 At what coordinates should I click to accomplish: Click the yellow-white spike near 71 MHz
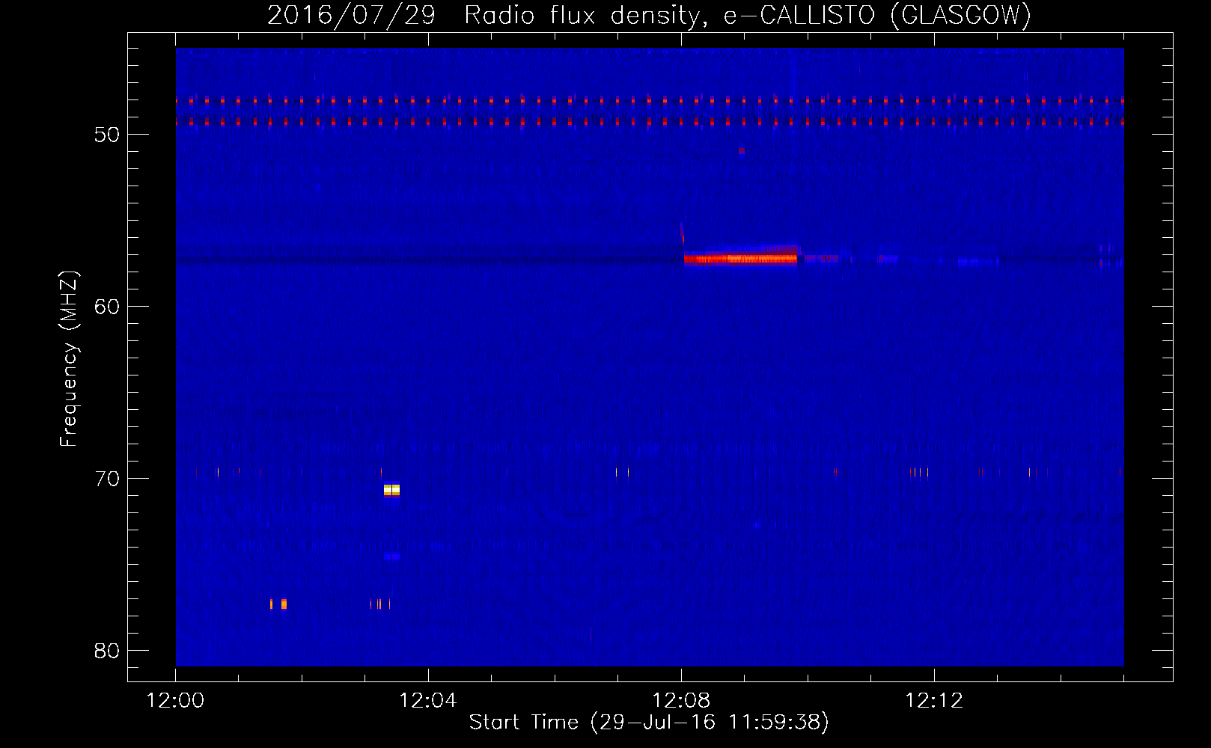coord(391,490)
